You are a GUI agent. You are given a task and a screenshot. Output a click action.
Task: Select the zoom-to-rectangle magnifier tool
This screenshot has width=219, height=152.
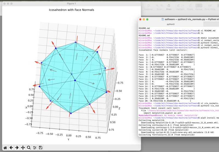click(x=29, y=148)
